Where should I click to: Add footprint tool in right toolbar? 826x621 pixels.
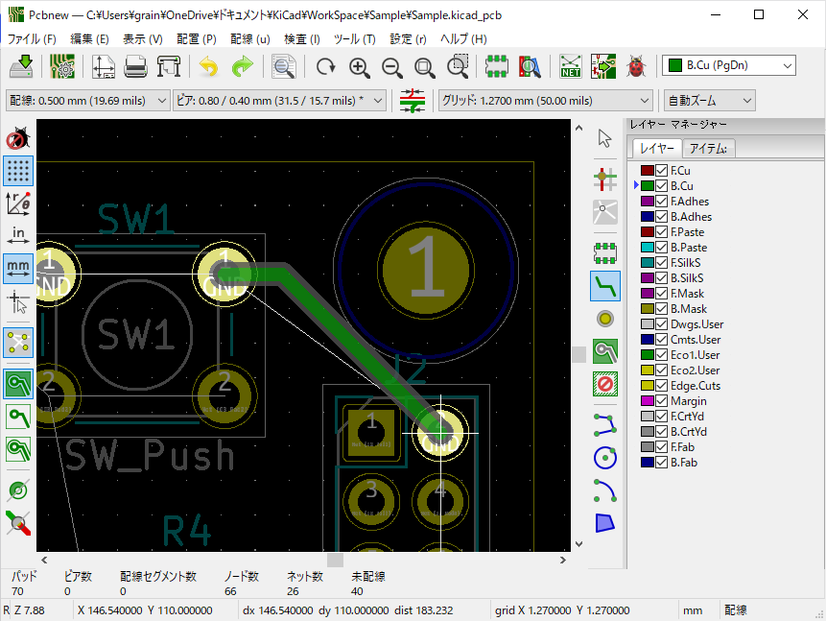click(x=604, y=253)
